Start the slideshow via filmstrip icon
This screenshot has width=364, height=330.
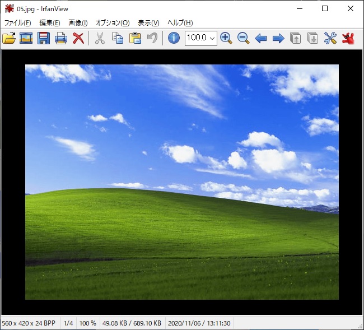click(x=26, y=38)
